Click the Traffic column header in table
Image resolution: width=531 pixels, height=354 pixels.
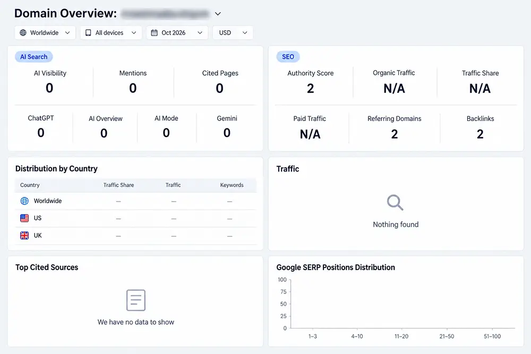[x=173, y=185]
